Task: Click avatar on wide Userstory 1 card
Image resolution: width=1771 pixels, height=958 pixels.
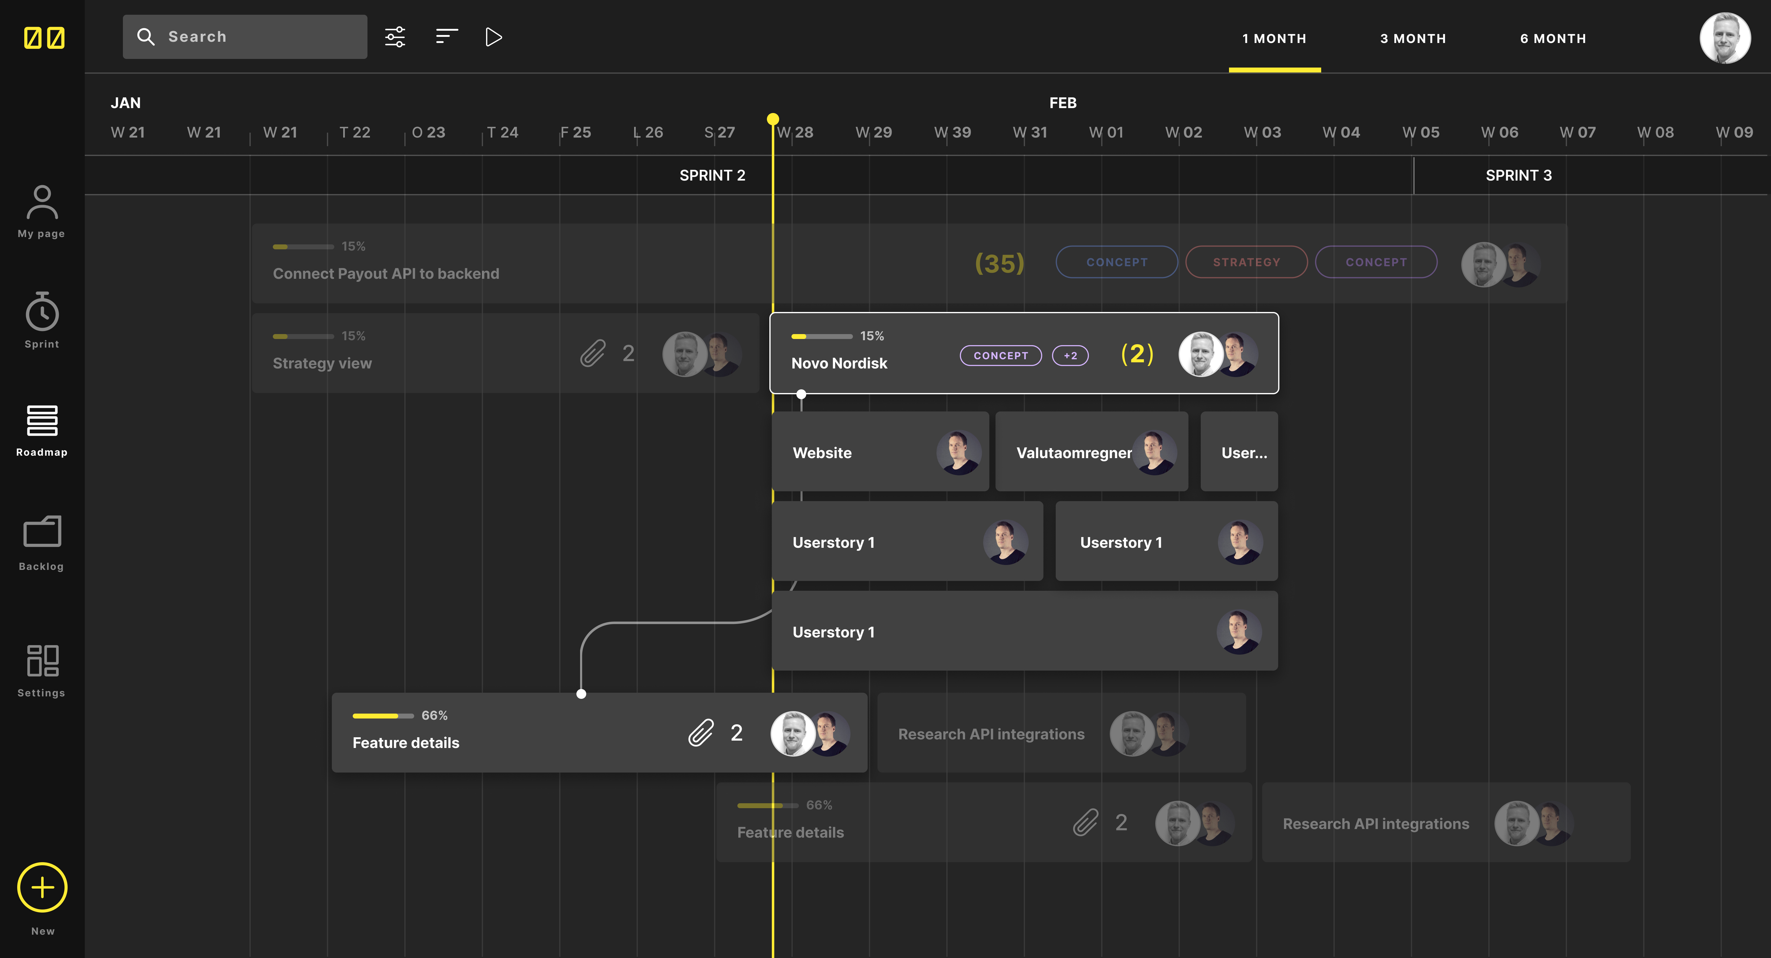Action: tap(1239, 632)
